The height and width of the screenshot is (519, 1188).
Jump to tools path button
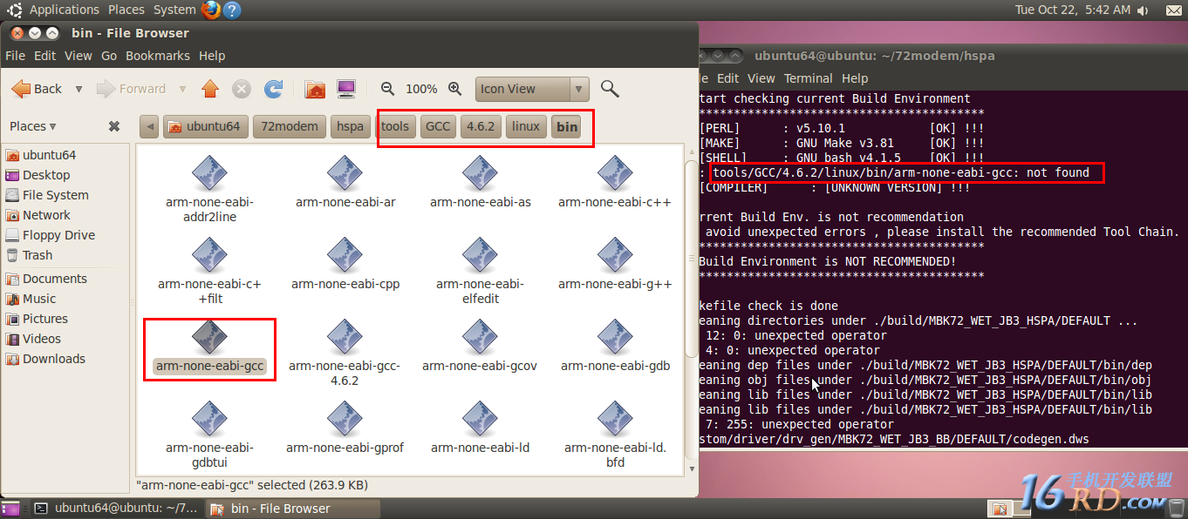tap(395, 126)
